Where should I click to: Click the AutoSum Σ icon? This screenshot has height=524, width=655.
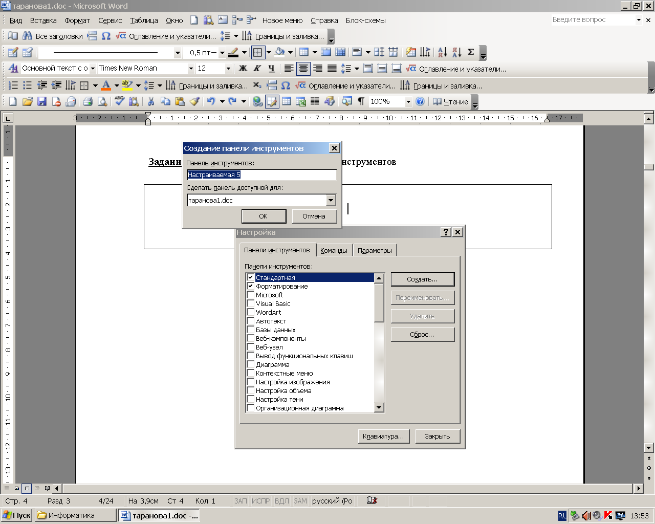pos(471,52)
